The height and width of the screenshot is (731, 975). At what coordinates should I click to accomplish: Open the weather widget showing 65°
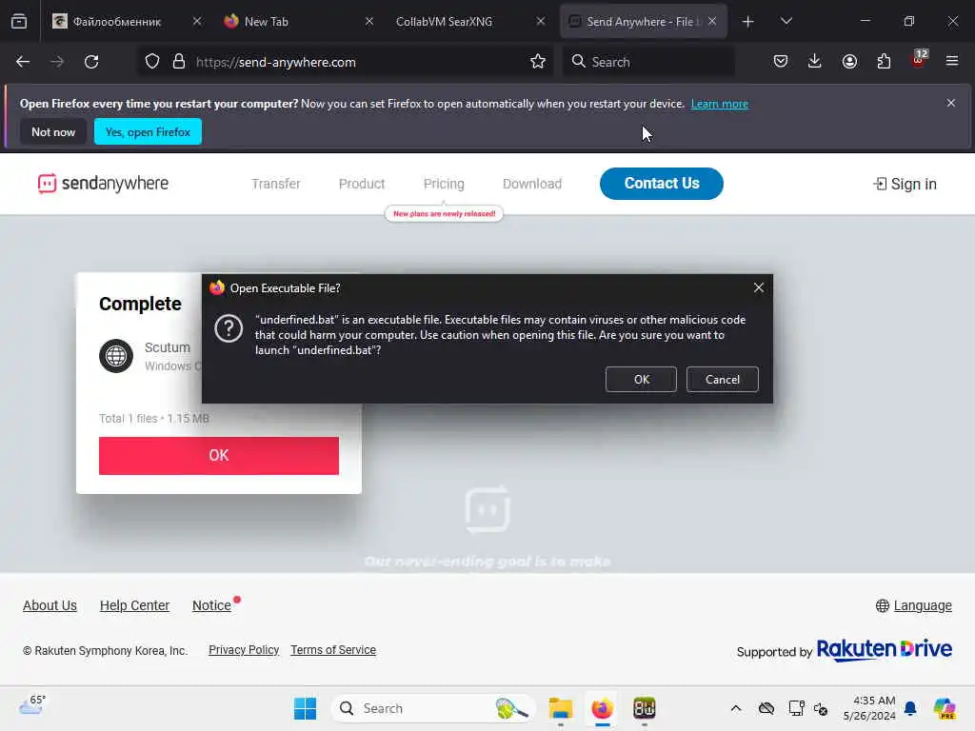[31, 705]
